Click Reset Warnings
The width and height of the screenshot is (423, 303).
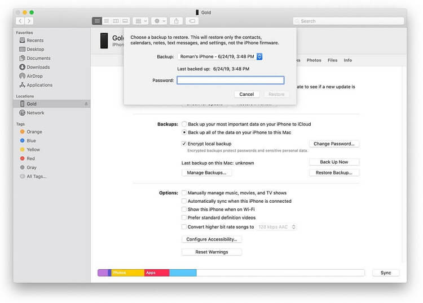[x=211, y=252]
